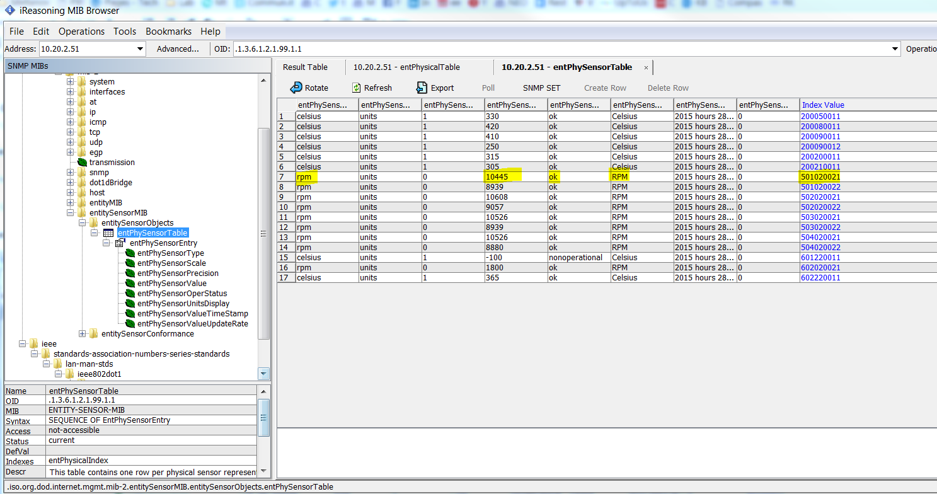
Task: Open the Address field dropdown arrow
Action: pyautogui.click(x=140, y=48)
